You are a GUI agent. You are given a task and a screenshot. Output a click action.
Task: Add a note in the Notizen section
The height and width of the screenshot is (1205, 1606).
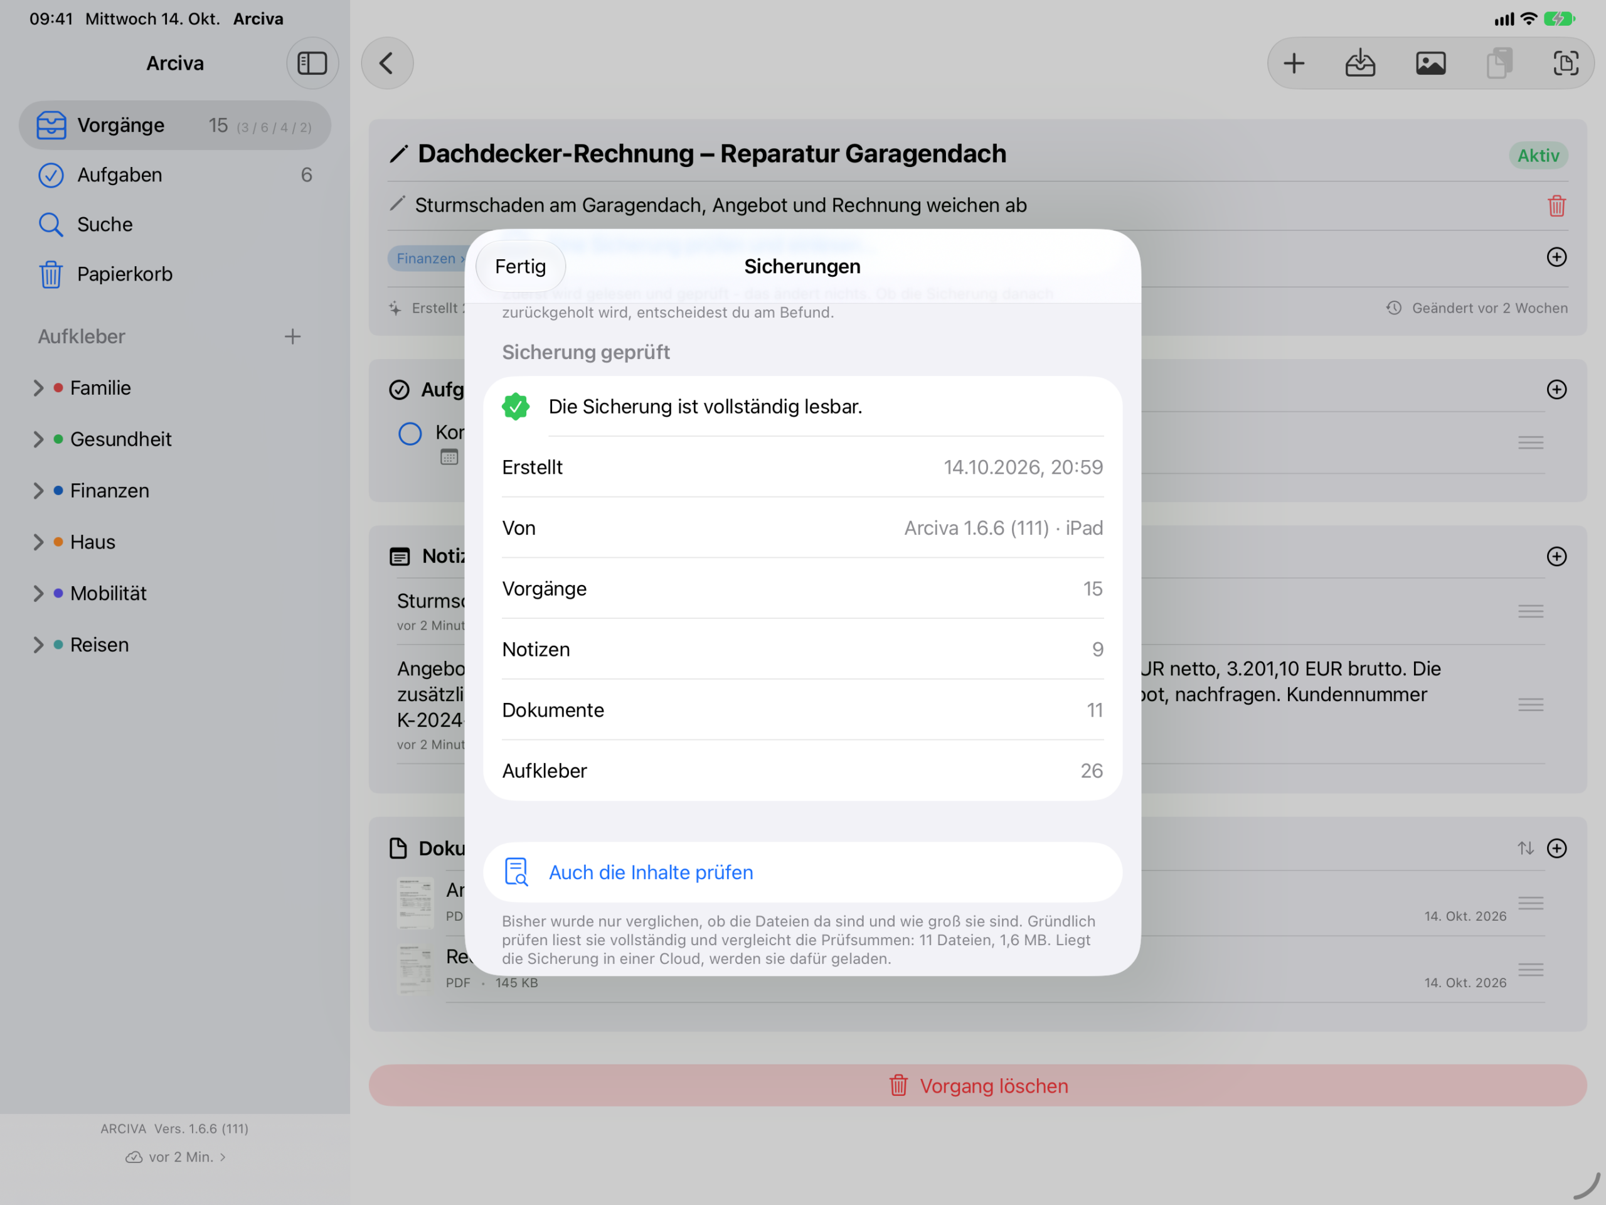1556,557
